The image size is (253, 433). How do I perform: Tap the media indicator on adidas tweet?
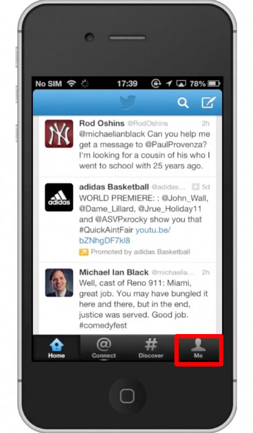195,187
